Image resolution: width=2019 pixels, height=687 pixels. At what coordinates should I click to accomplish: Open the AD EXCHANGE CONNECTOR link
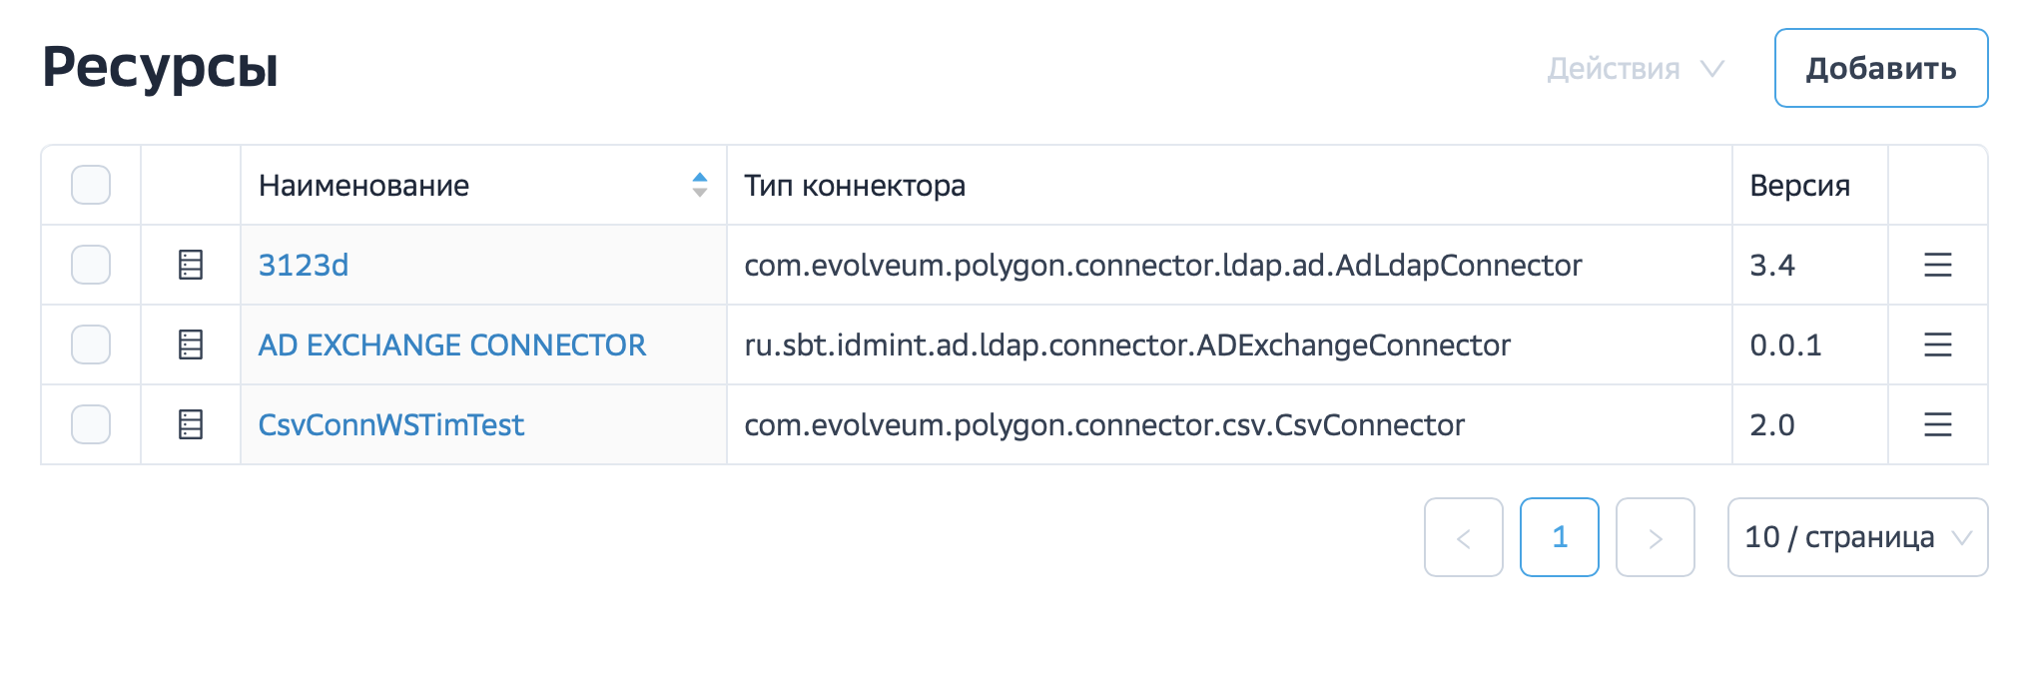(x=451, y=344)
